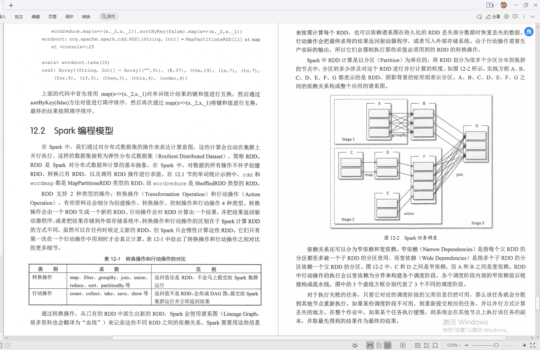Switch to single page view

[x=379, y=345]
